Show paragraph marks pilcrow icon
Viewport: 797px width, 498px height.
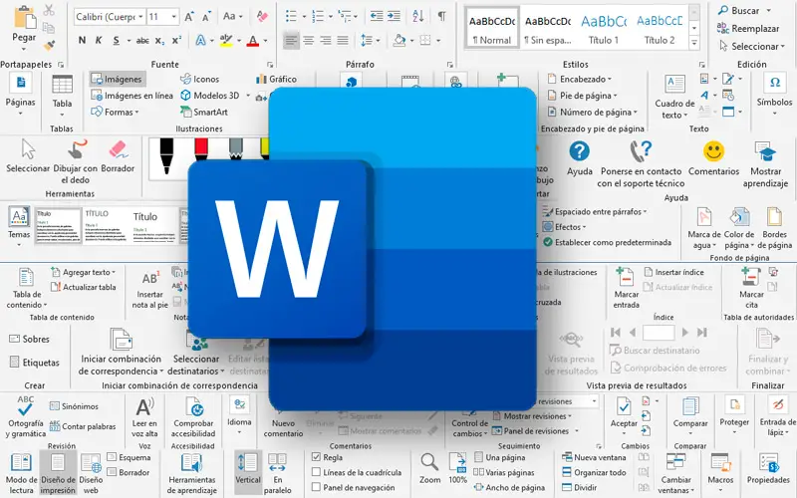442,16
